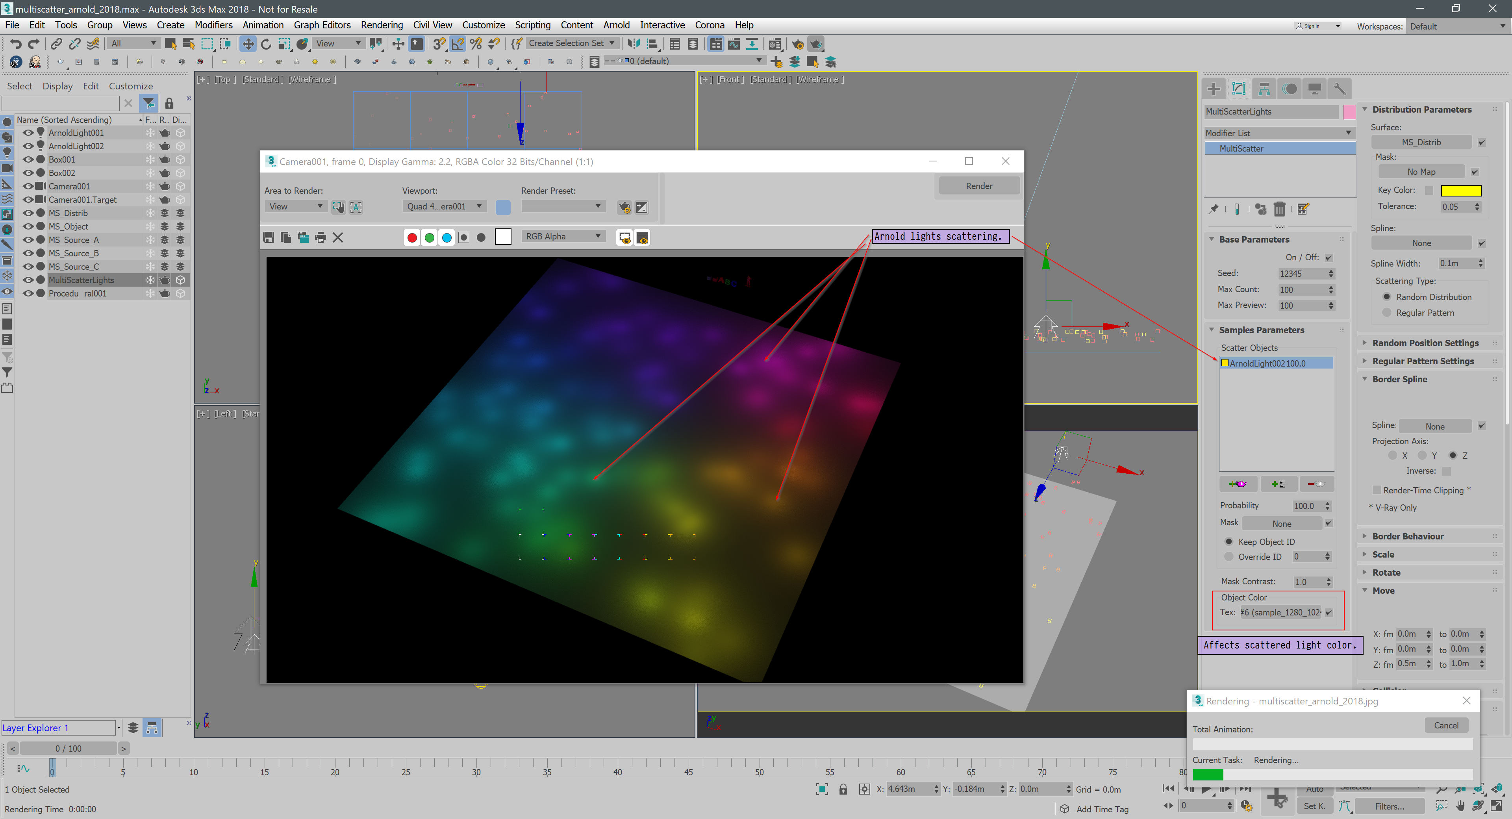Open the Scripting menu
Viewport: 1512px width, 819px height.
(532, 25)
